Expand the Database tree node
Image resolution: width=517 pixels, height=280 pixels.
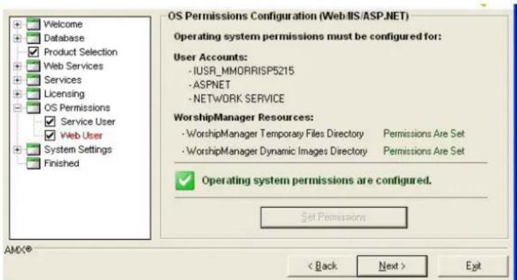[x=17, y=38]
